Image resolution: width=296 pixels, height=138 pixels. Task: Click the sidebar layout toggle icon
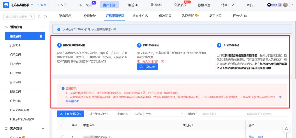[x=39, y=16]
